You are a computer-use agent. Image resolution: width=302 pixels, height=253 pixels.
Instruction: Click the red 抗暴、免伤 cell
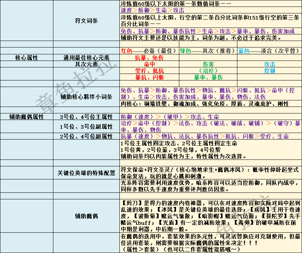pos(149,58)
